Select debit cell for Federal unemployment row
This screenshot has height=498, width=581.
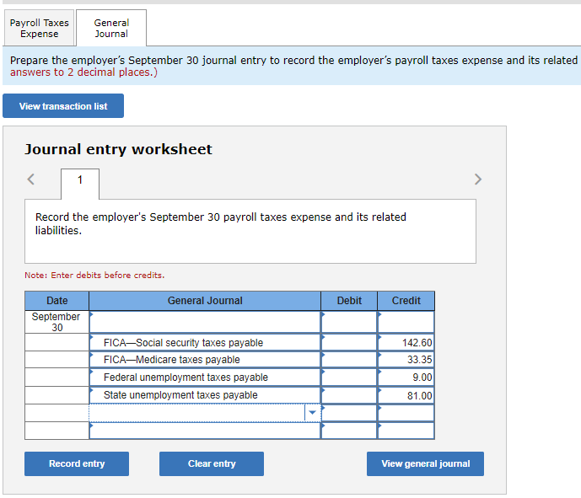pos(349,378)
